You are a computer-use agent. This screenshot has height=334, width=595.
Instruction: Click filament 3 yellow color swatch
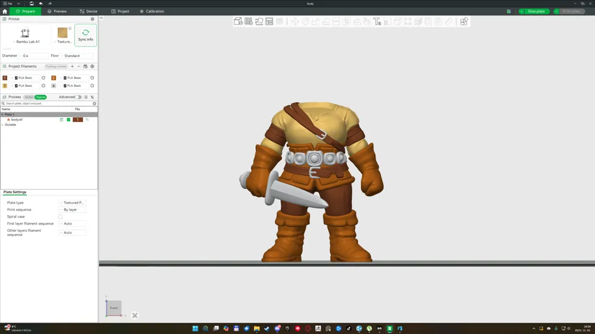point(5,86)
